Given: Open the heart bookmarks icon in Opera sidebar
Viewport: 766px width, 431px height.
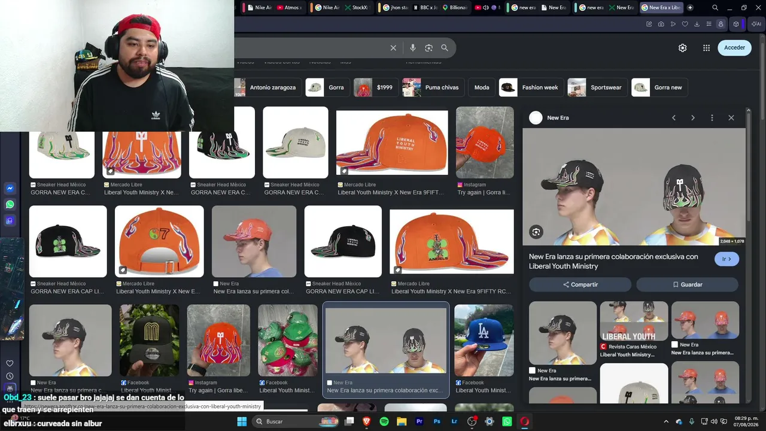Looking at the screenshot, I should tap(10, 363).
